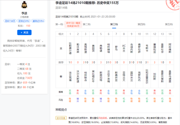
Task: Click the 策略提点 section heading
Action: tap(61, 110)
